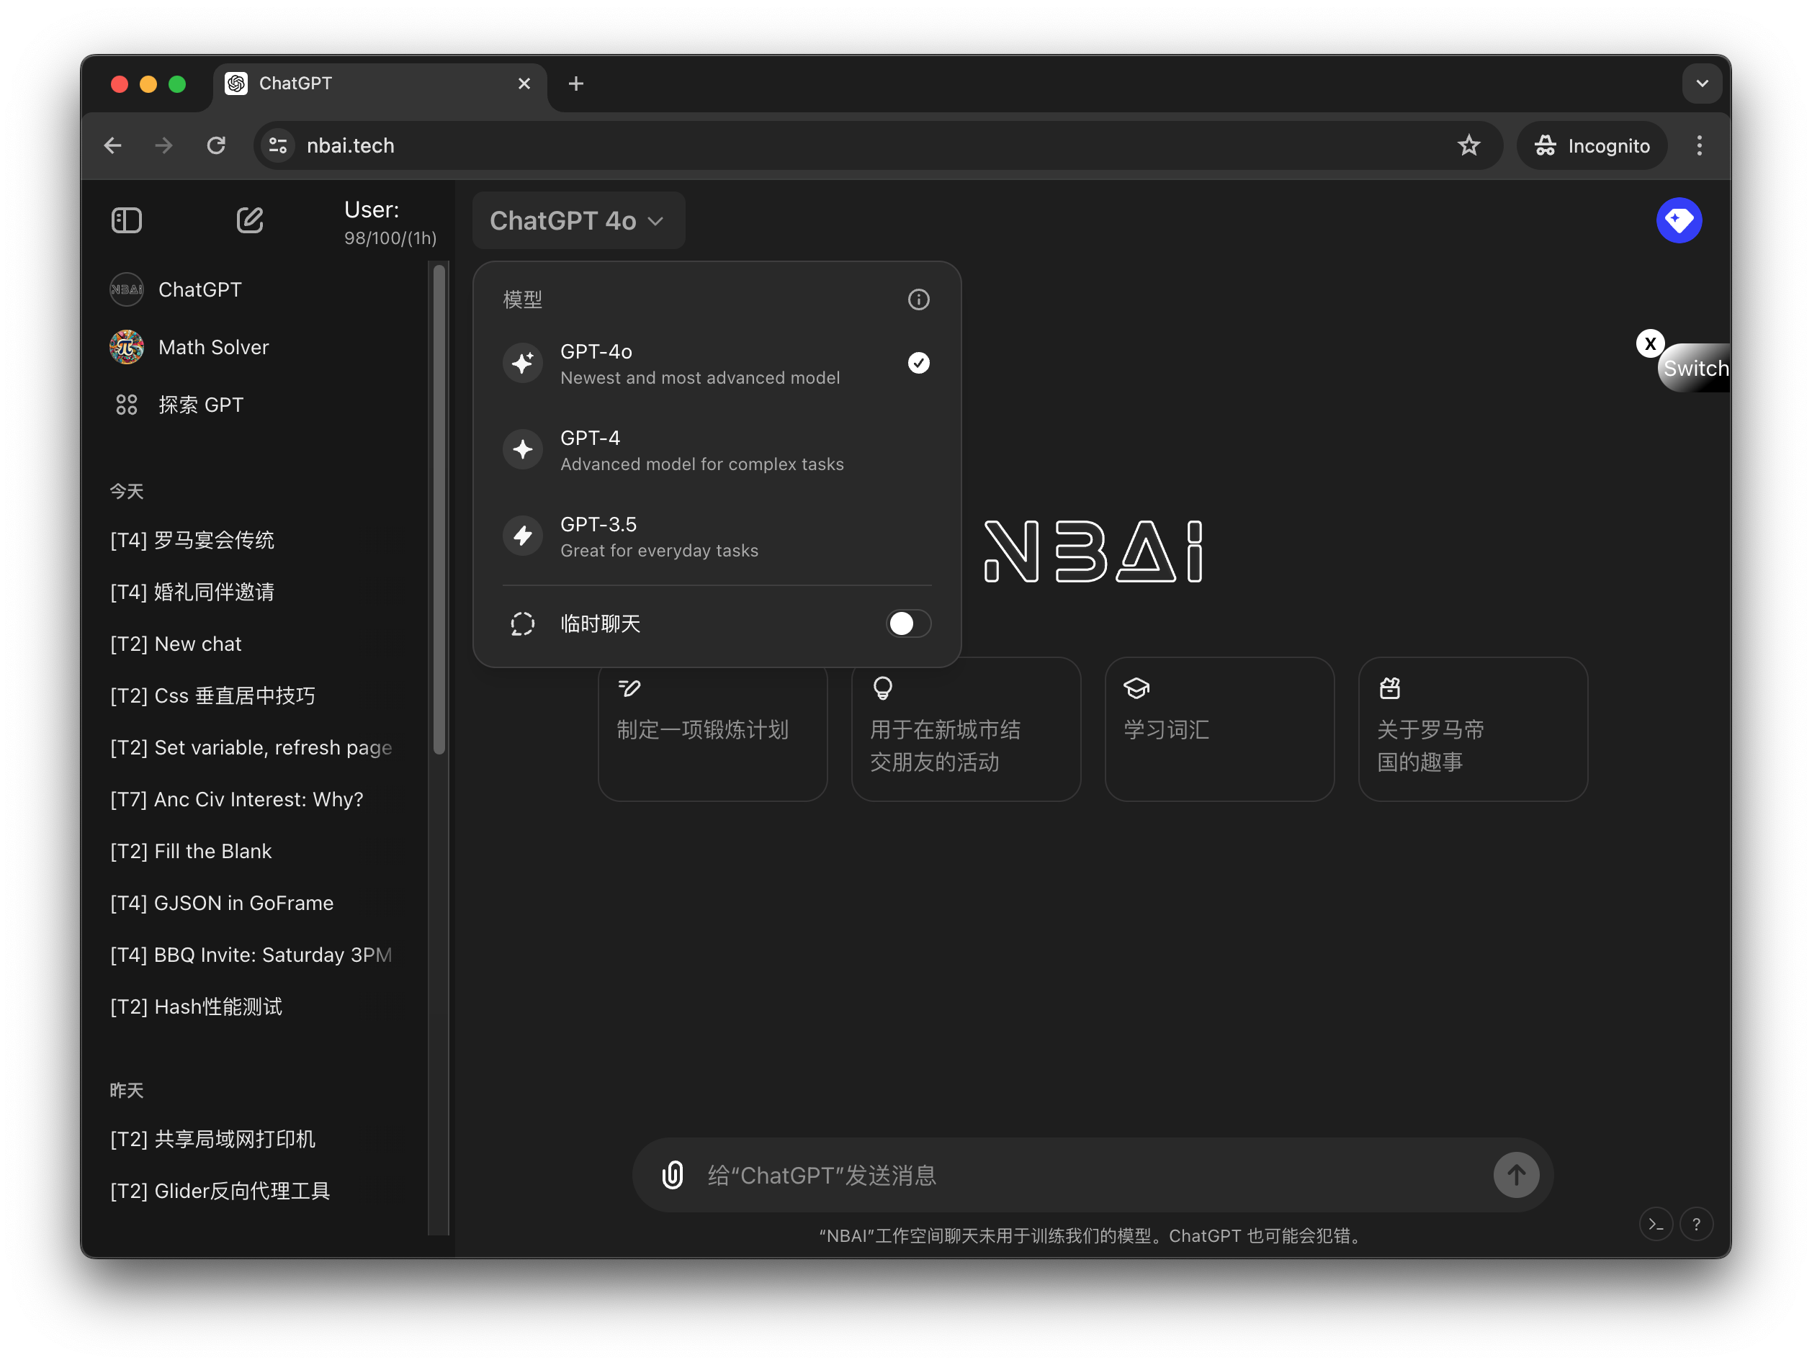Select the ChatGPT browser tab
The height and width of the screenshot is (1365, 1812).
[380, 84]
